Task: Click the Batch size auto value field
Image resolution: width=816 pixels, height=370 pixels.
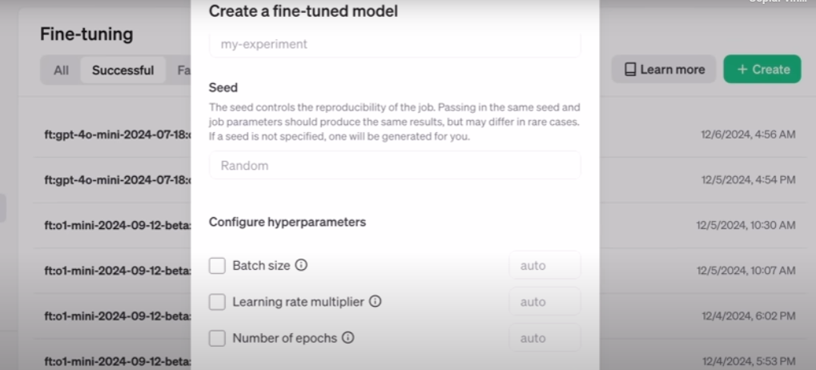Action: (545, 265)
